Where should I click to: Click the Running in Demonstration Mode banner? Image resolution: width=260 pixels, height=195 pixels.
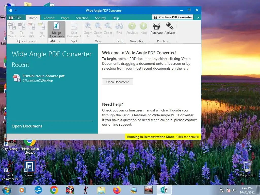163,137
